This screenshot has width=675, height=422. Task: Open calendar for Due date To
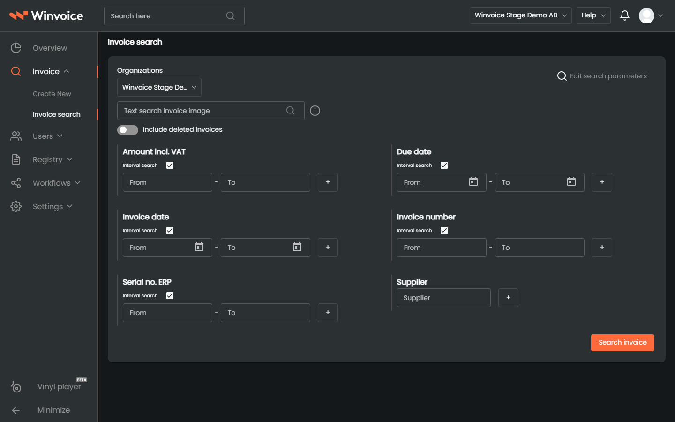pos(571,182)
